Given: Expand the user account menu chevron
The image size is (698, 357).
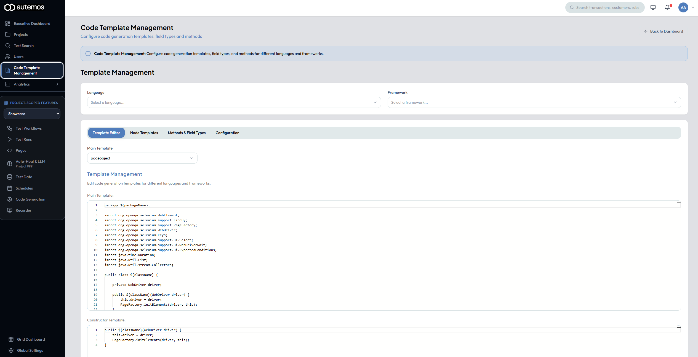Looking at the screenshot, I should (x=693, y=7).
